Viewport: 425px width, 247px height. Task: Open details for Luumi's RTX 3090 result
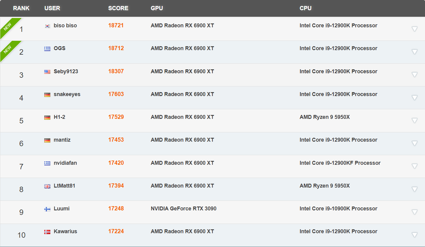click(415, 212)
